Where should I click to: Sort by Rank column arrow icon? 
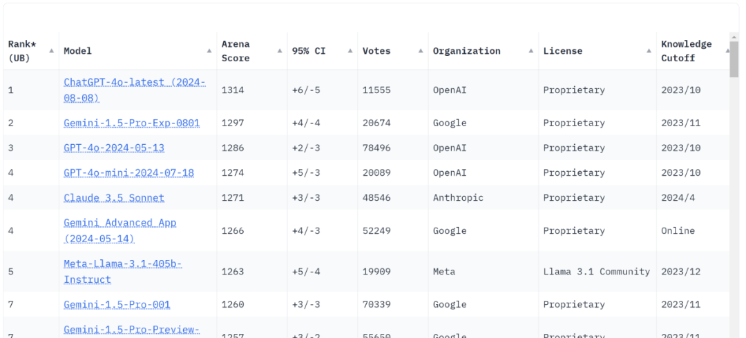coord(51,51)
